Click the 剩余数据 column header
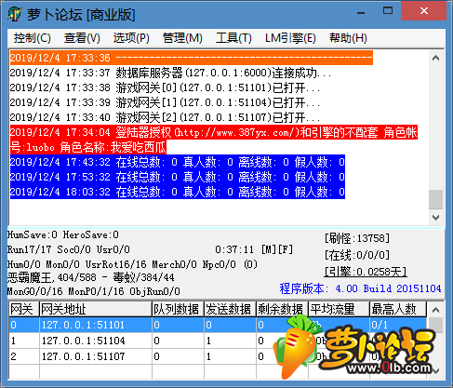This screenshot has width=453, height=388. pyautogui.click(x=282, y=309)
